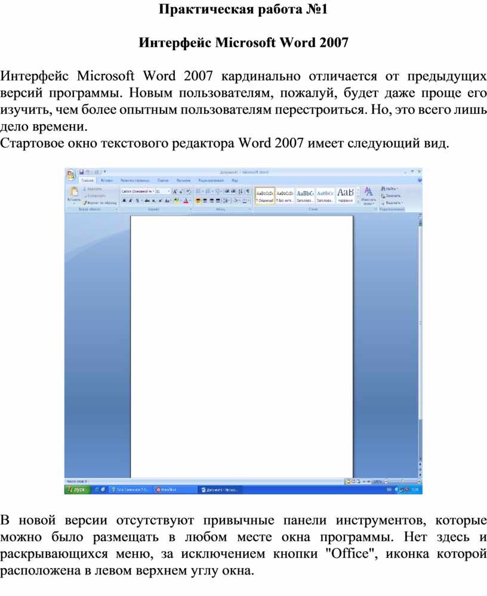Click the Save icon in Quick Access Toolbar
Image resolution: width=487 pixels, height=596 pixels.
(81, 172)
